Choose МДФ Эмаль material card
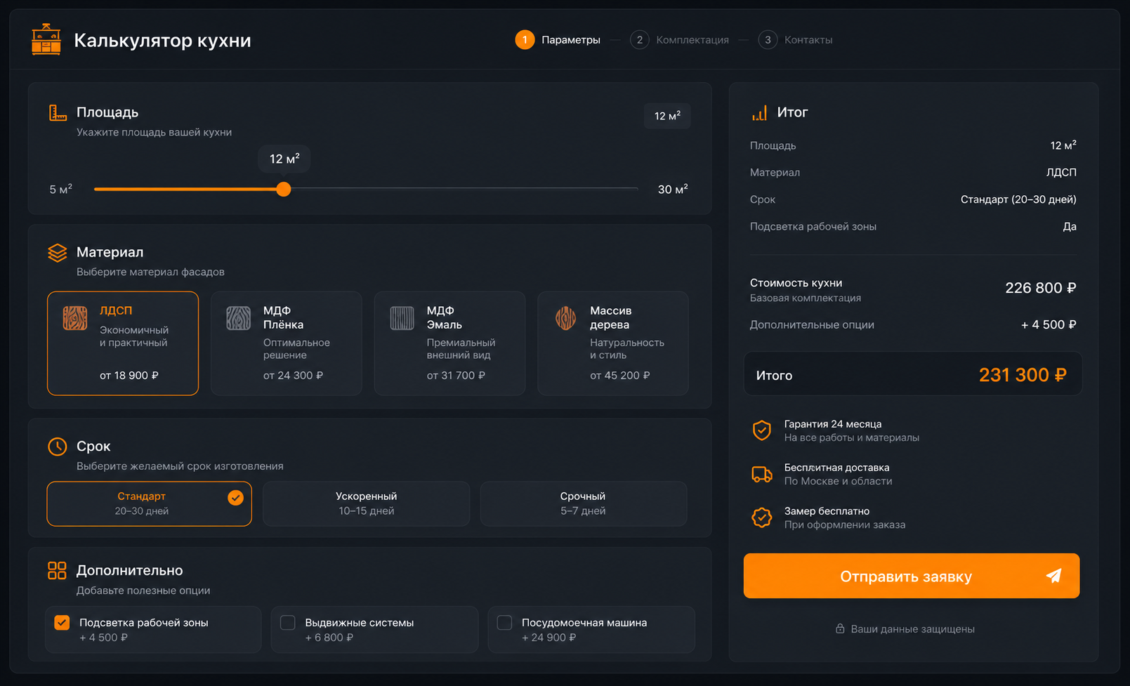This screenshot has width=1130, height=686. 450,343
